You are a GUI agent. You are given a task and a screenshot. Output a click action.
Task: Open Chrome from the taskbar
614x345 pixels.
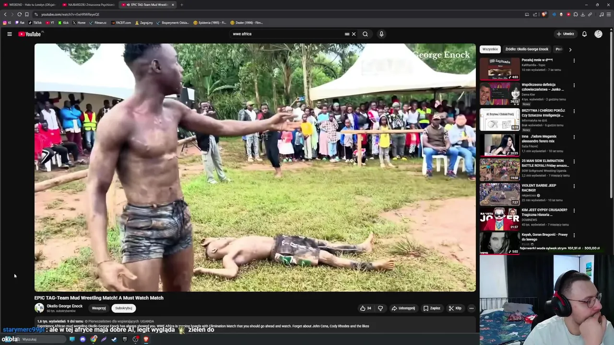[x=93, y=339]
